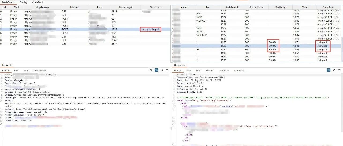This screenshot has width=343, height=146.
Task: Toggle the \n non-printable chars button in Request panel
Action: [162, 70]
